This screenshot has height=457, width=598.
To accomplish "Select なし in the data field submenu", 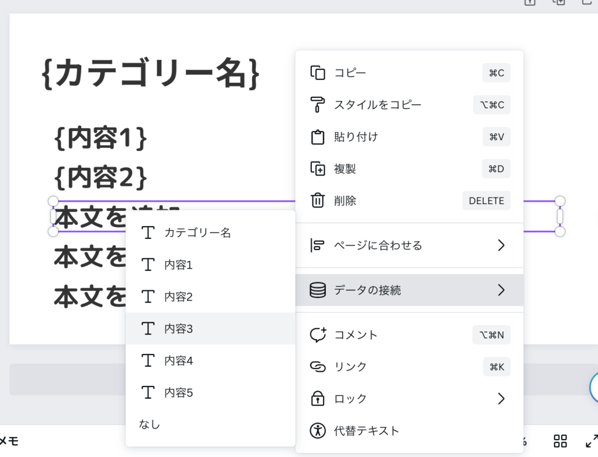I will click(149, 424).
